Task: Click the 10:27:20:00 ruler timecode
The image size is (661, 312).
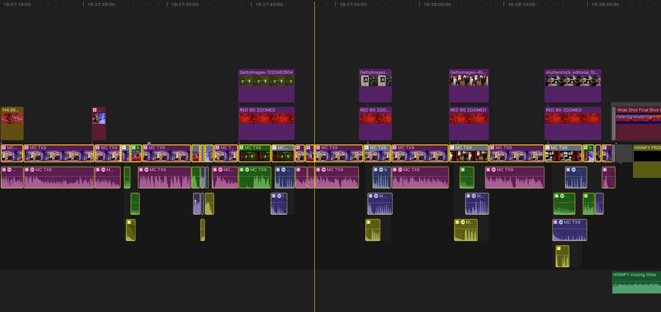Action: click(x=101, y=4)
